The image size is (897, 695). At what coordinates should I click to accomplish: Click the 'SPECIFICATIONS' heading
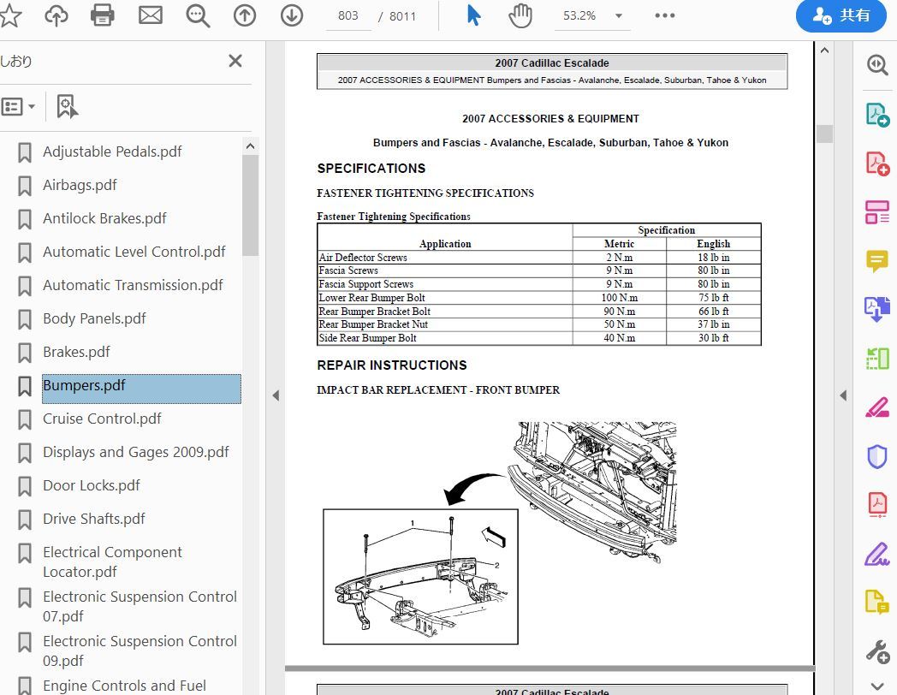371,168
